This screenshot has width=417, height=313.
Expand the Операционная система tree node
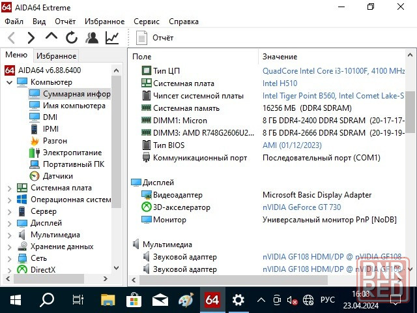pyautogui.click(x=9, y=200)
